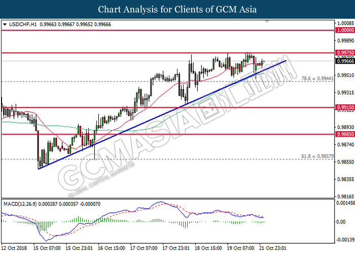
Task: Click the 1.00000 red price level label
Action: click(345, 30)
